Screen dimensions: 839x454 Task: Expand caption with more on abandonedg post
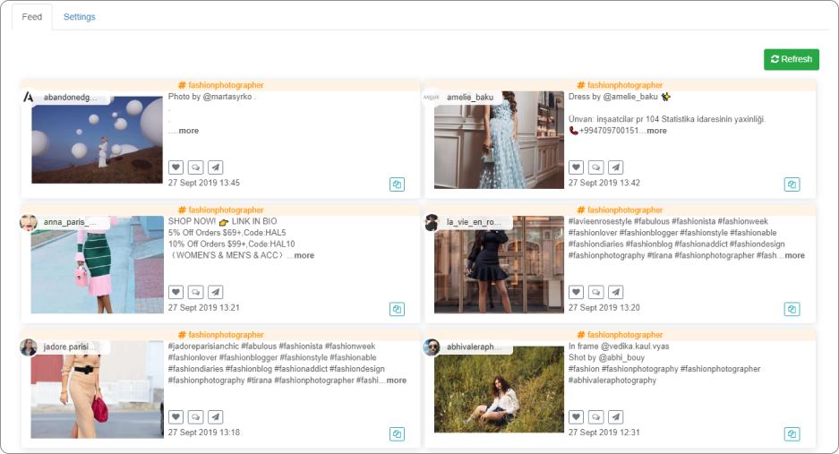[x=188, y=131]
